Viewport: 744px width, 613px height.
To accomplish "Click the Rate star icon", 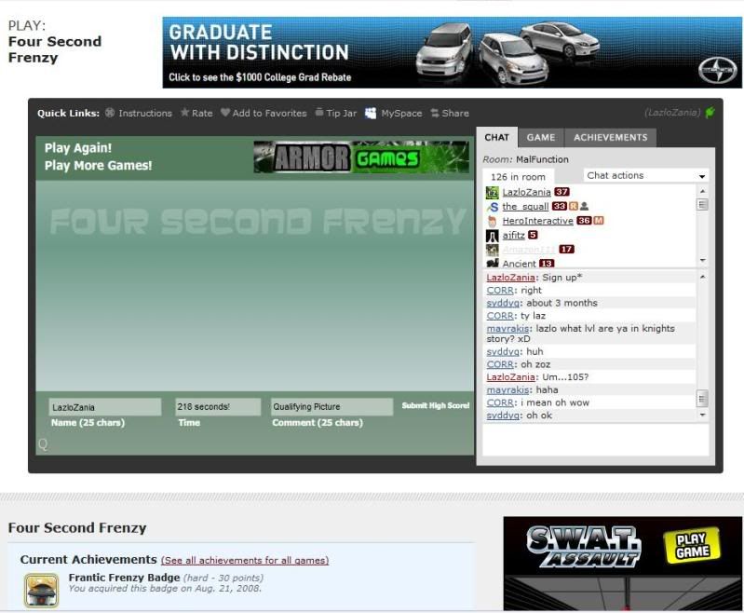I will (x=184, y=113).
